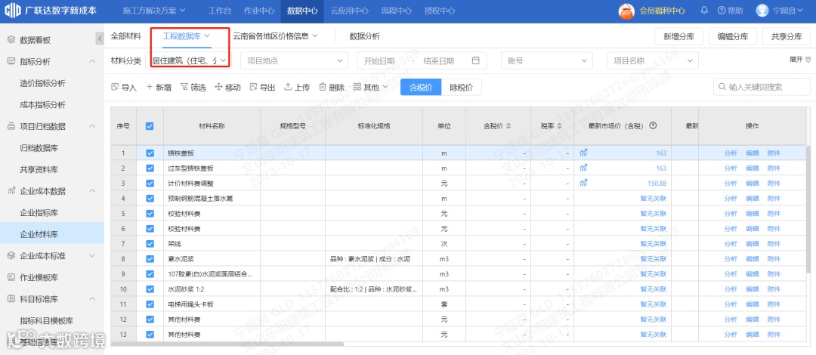Switch to 含税价 price mode
The height and width of the screenshot is (355, 816).
[421, 88]
